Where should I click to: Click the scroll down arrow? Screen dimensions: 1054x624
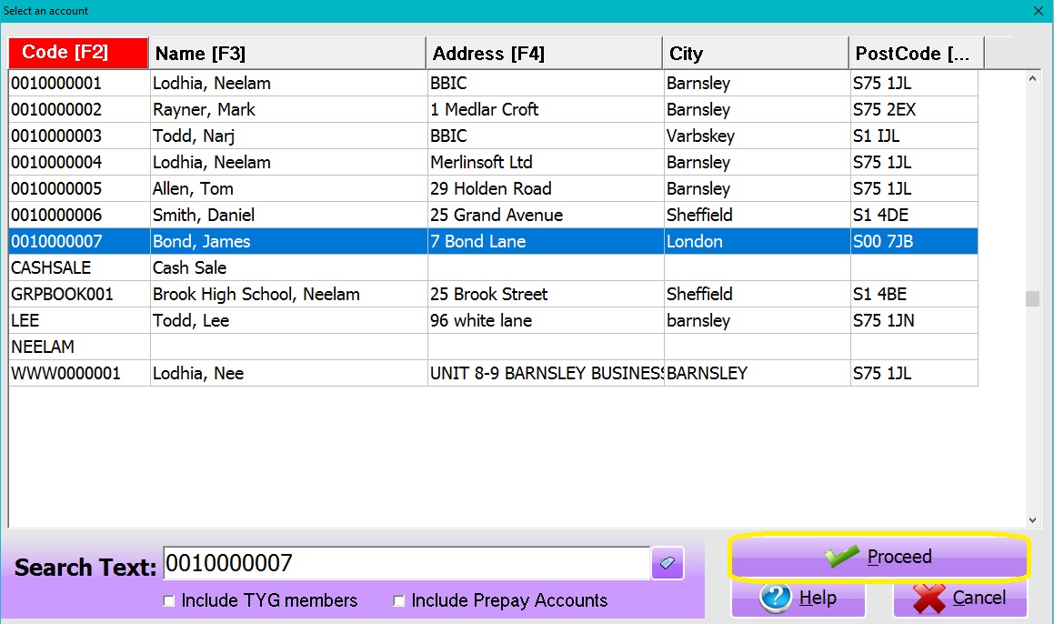[x=1032, y=519]
